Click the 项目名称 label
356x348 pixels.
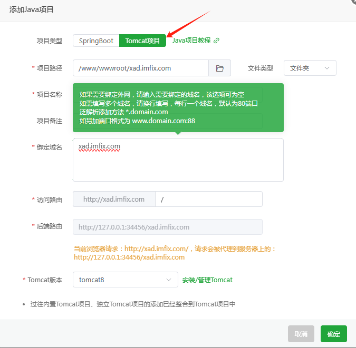[50, 94]
